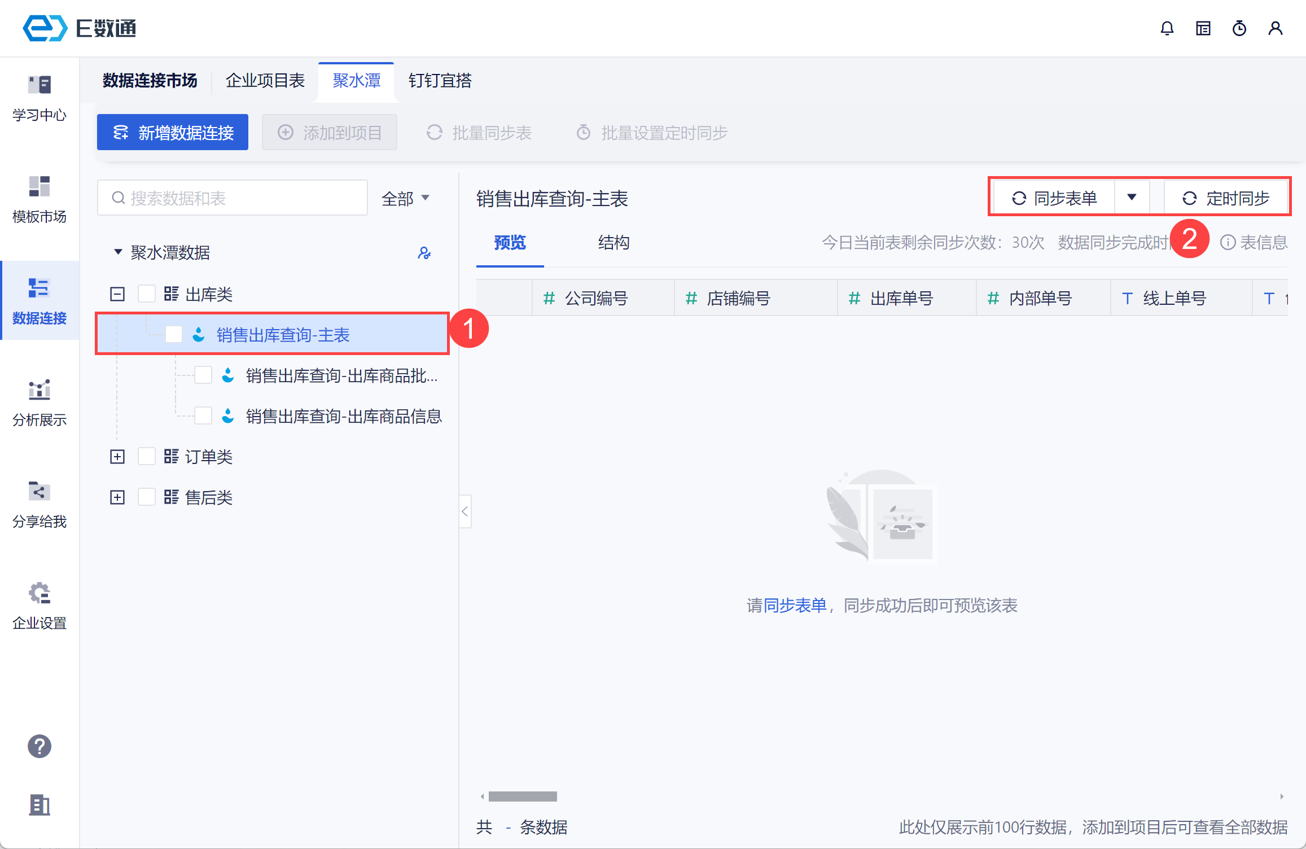The height and width of the screenshot is (849, 1306).
Task: Click the notification bell icon
Action: 1167,28
